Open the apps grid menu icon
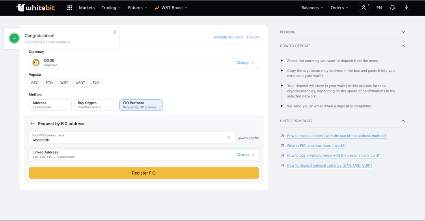Viewport: 425px width, 221px height. tap(70, 7)
